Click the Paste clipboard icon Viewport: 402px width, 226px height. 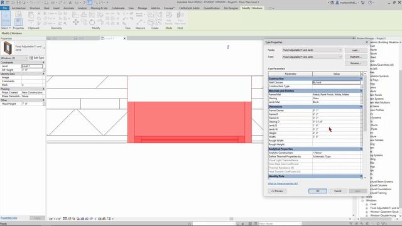coord(31,17)
